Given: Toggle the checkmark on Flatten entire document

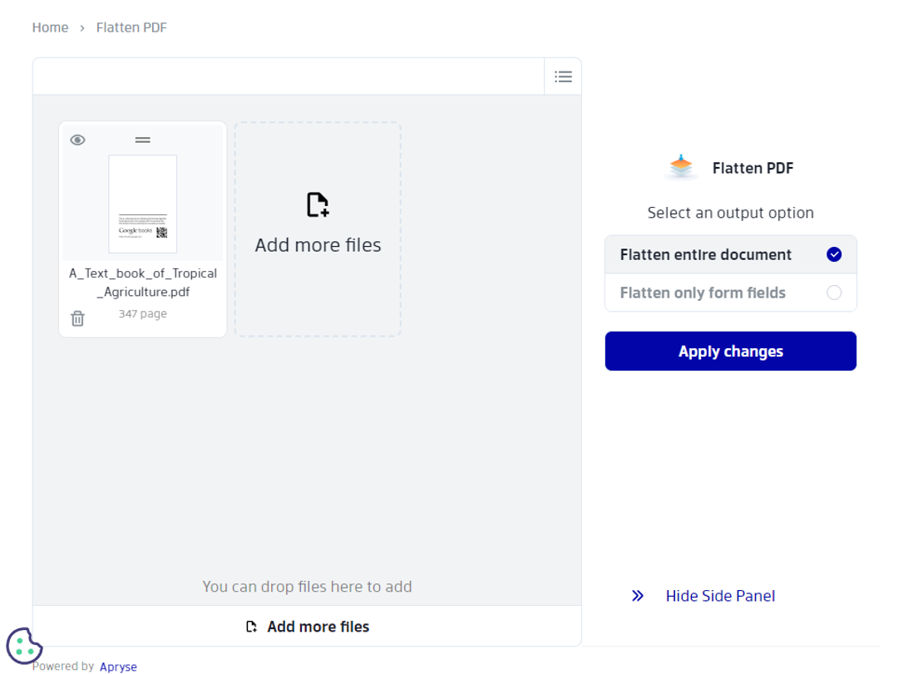Looking at the screenshot, I should 834,254.
